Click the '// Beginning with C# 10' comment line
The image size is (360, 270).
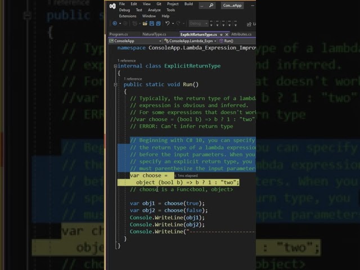click(x=192, y=140)
